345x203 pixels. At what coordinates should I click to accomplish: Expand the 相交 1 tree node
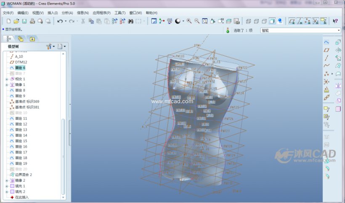6,79
